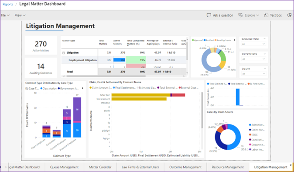Click the 270 Active Matters card
The height and width of the screenshot is (172, 294).
(x=41, y=45)
